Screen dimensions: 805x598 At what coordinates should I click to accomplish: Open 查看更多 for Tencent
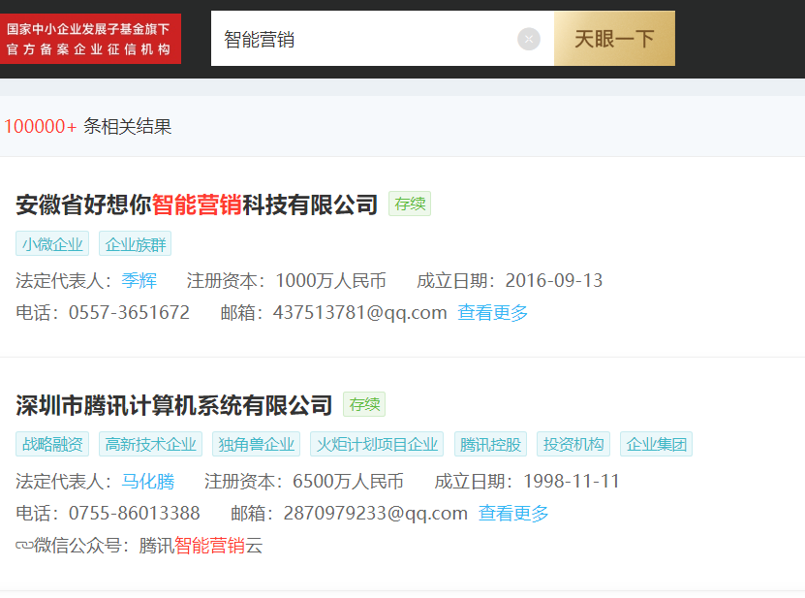pos(511,515)
